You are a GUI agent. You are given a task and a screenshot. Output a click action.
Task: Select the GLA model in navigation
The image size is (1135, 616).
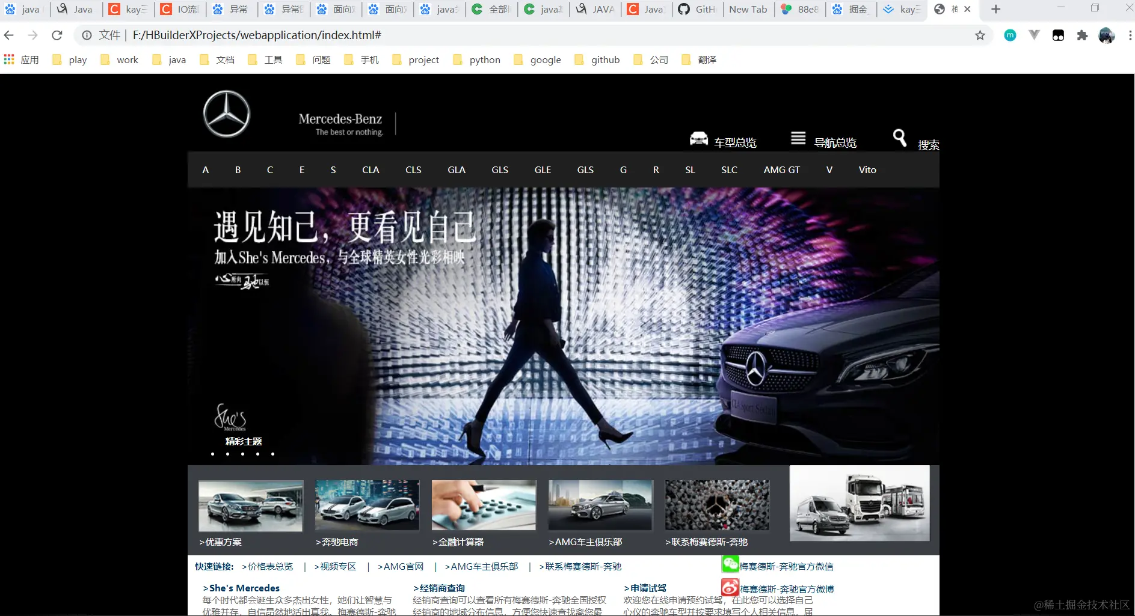click(457, 170)
